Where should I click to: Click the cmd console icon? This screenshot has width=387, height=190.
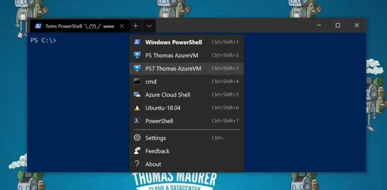137,81
